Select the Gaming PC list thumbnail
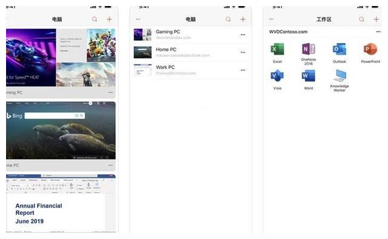Viewport: 388px width, 239px height. pyautogui.click(x=142, y=34)
